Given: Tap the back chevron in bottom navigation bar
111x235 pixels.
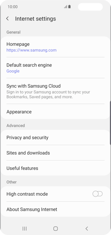Looking at the screenshot, I should click(x=87, y=229).
